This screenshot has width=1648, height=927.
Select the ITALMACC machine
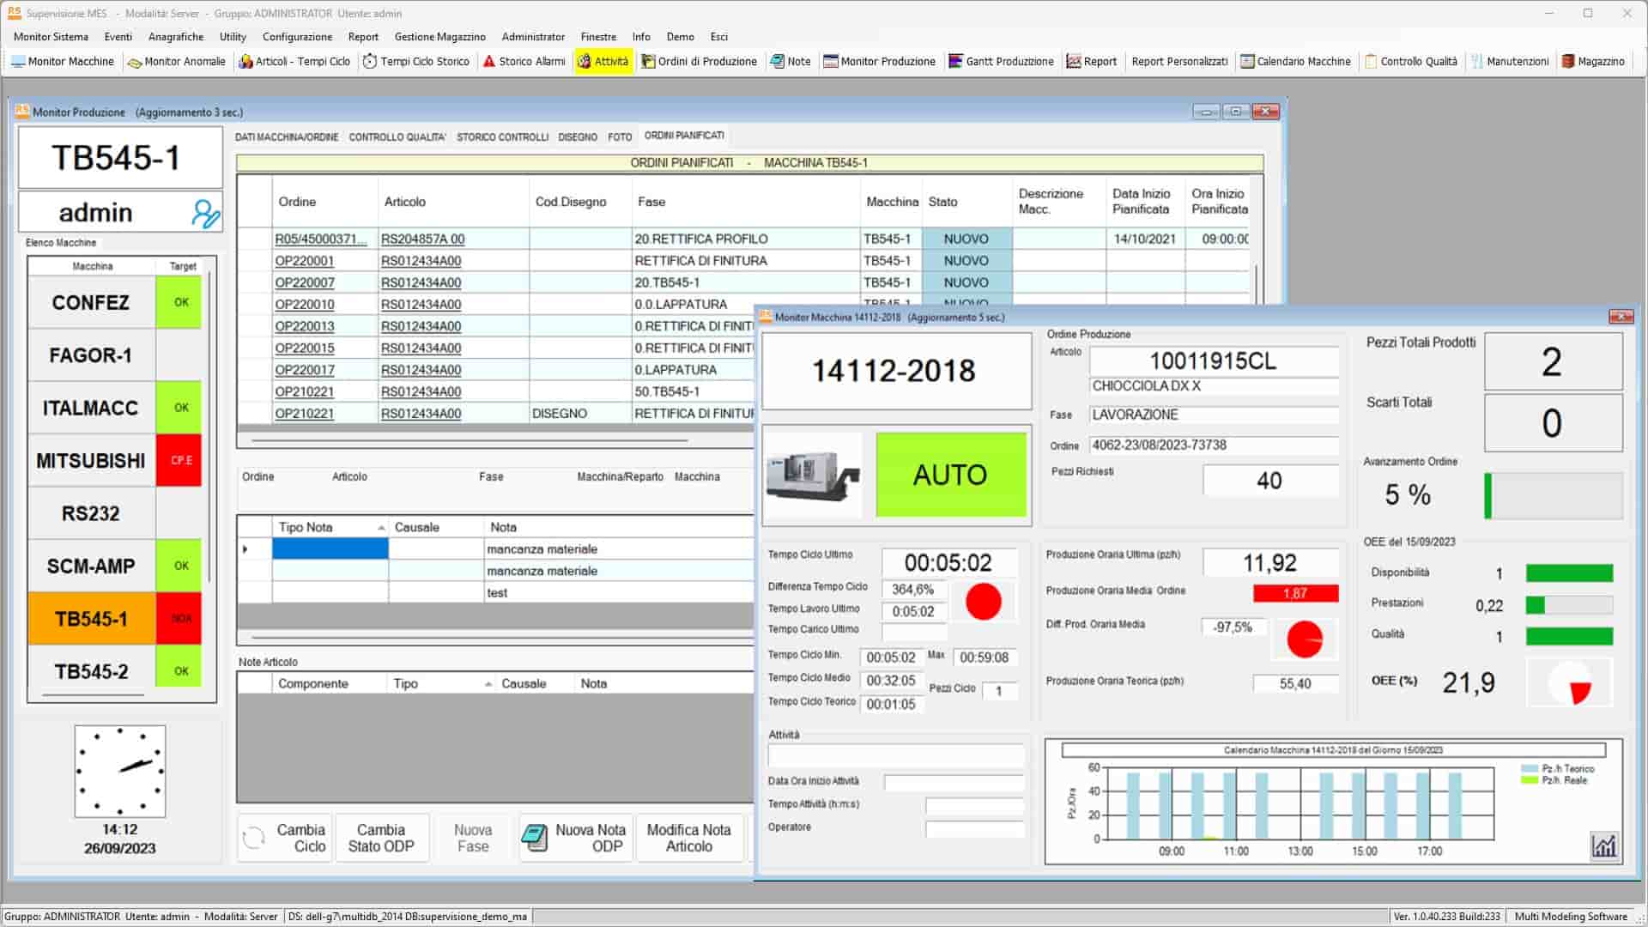[91, 408]
